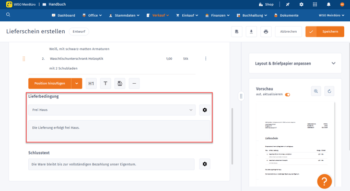Click the search magnifier icon
Image resolution: width=350 pixels, height=191 pixels.
point(8,15)
